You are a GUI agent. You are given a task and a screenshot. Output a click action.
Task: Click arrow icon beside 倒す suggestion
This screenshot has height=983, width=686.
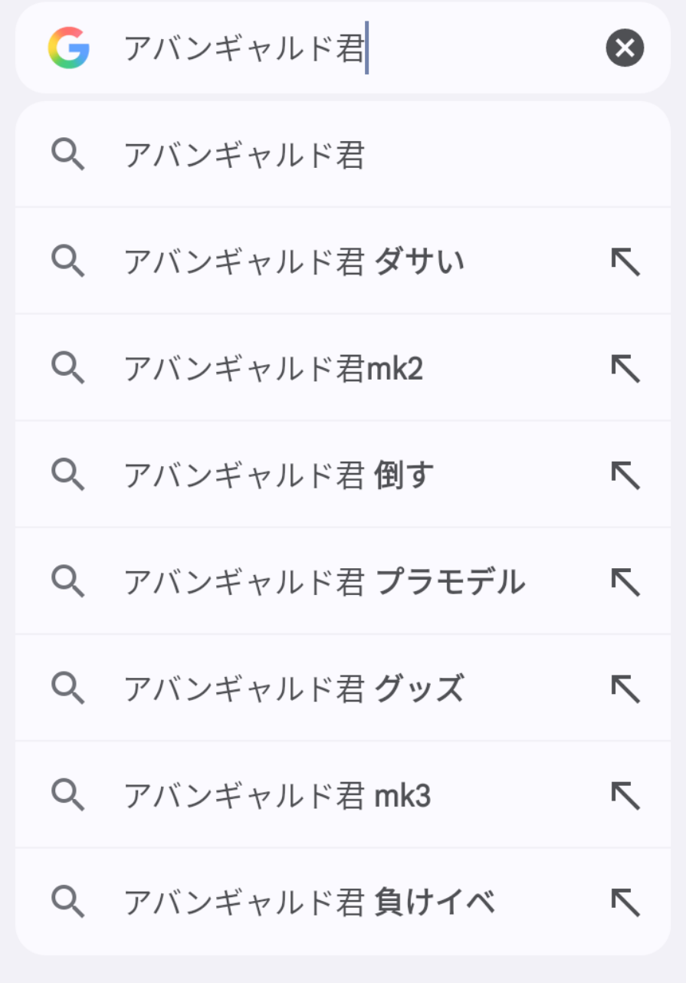pos(625,476)
